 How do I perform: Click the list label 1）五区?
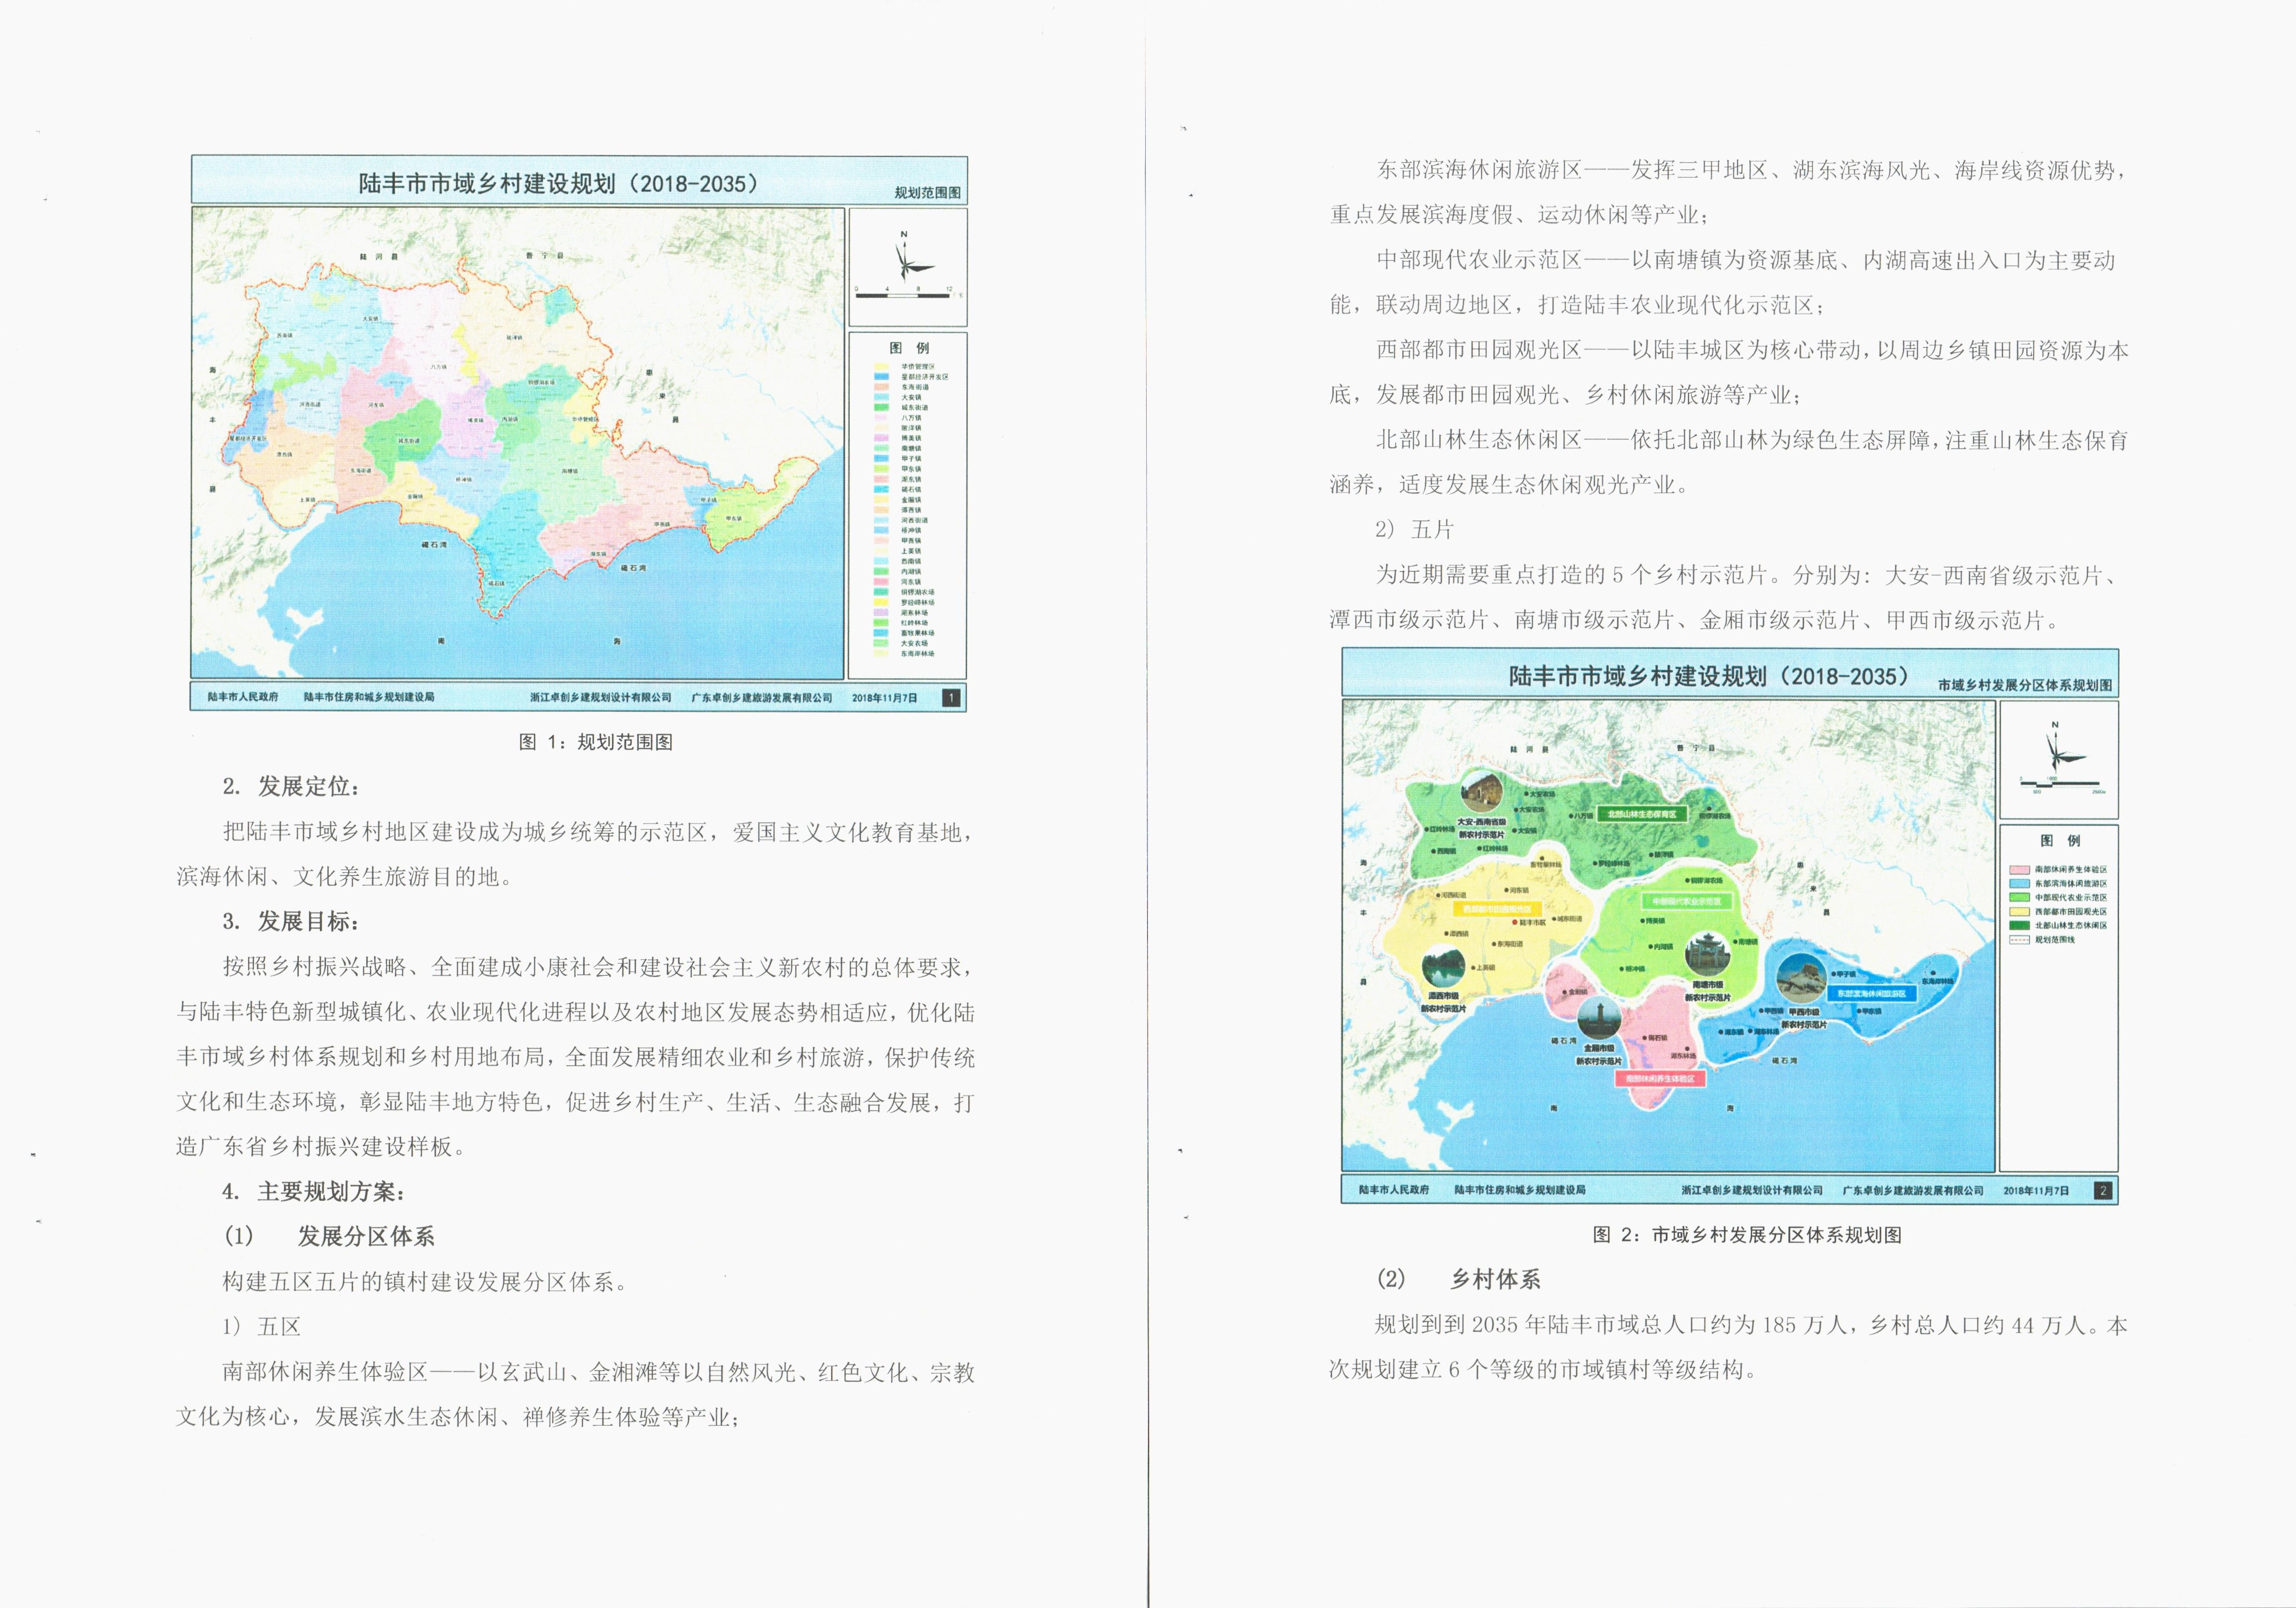261,1327
